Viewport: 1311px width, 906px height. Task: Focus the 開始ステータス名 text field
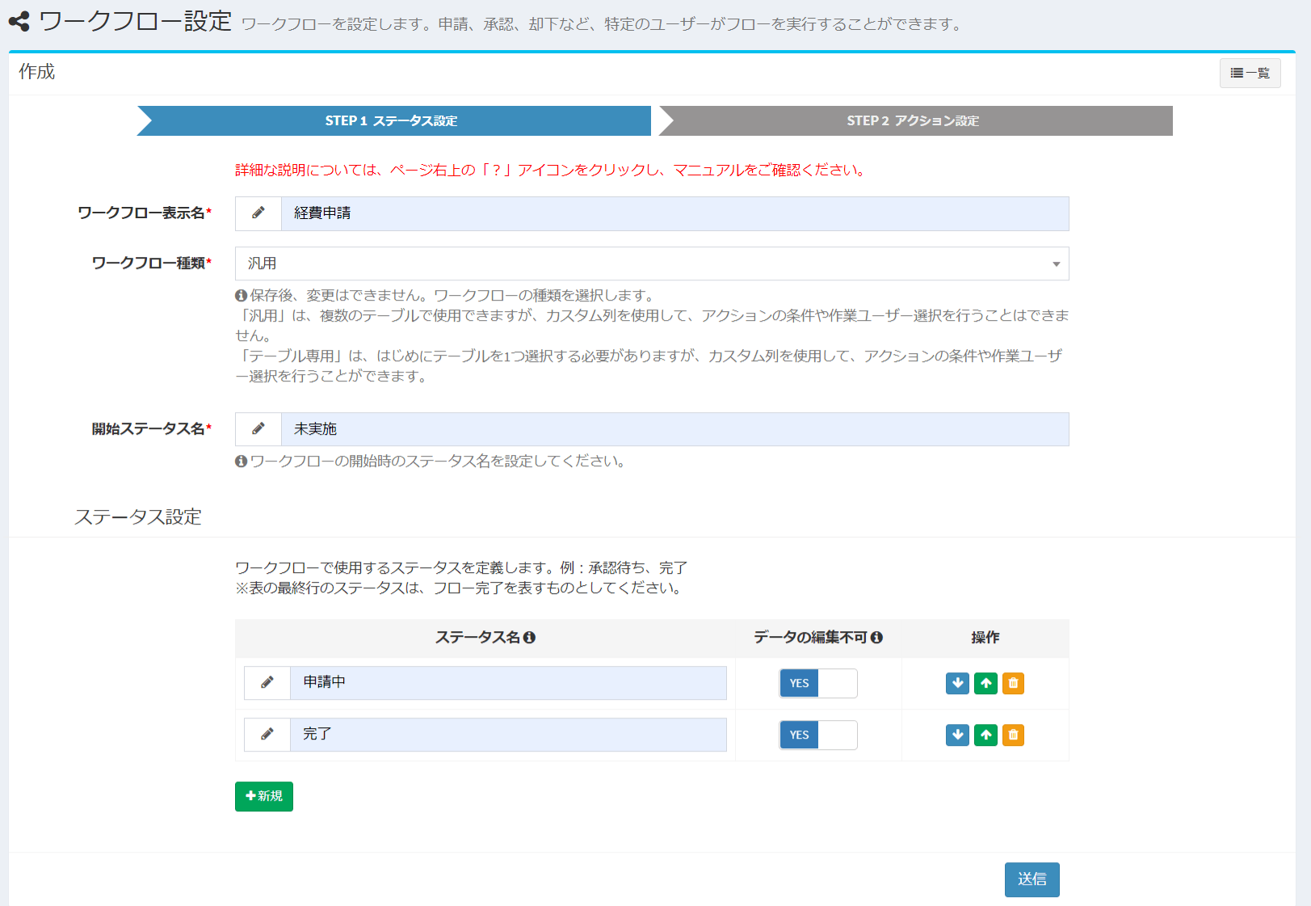(x=674, y=429)
